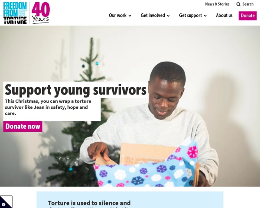Image resolution: width=260 pixels, height=208 pixels.
Task: Click the Torture is used to silence text
Action: pos(89,203)
